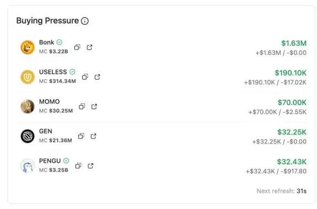Open Bonk in external link
317x209 pixels.
[x=89, y=47]
